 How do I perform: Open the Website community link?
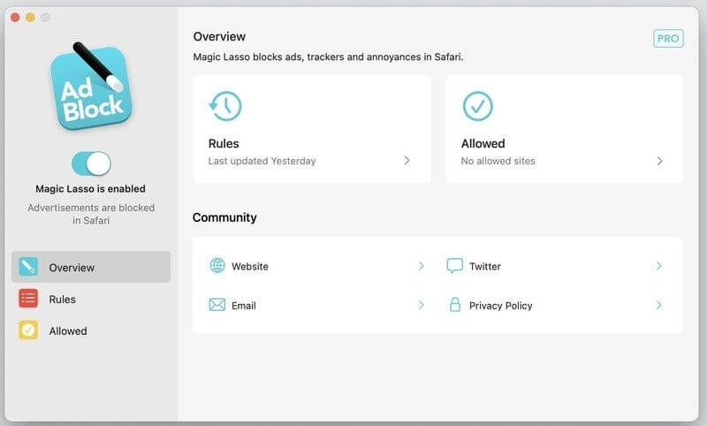click(250, 266)
